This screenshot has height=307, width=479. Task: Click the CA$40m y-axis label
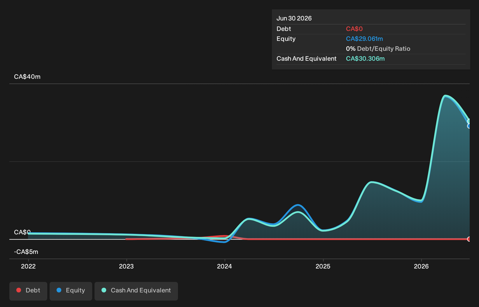click(27, 77)
